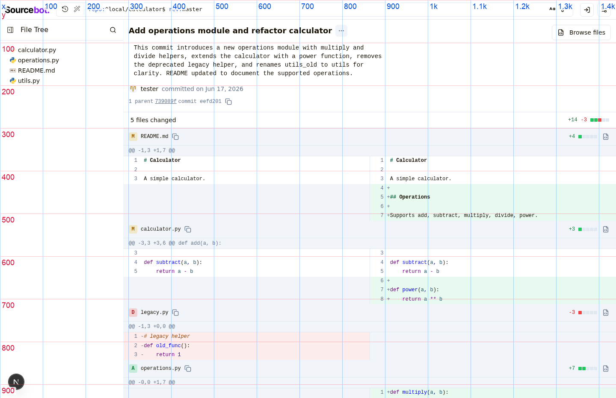Copy the calculator.py file path

[188, 229]
